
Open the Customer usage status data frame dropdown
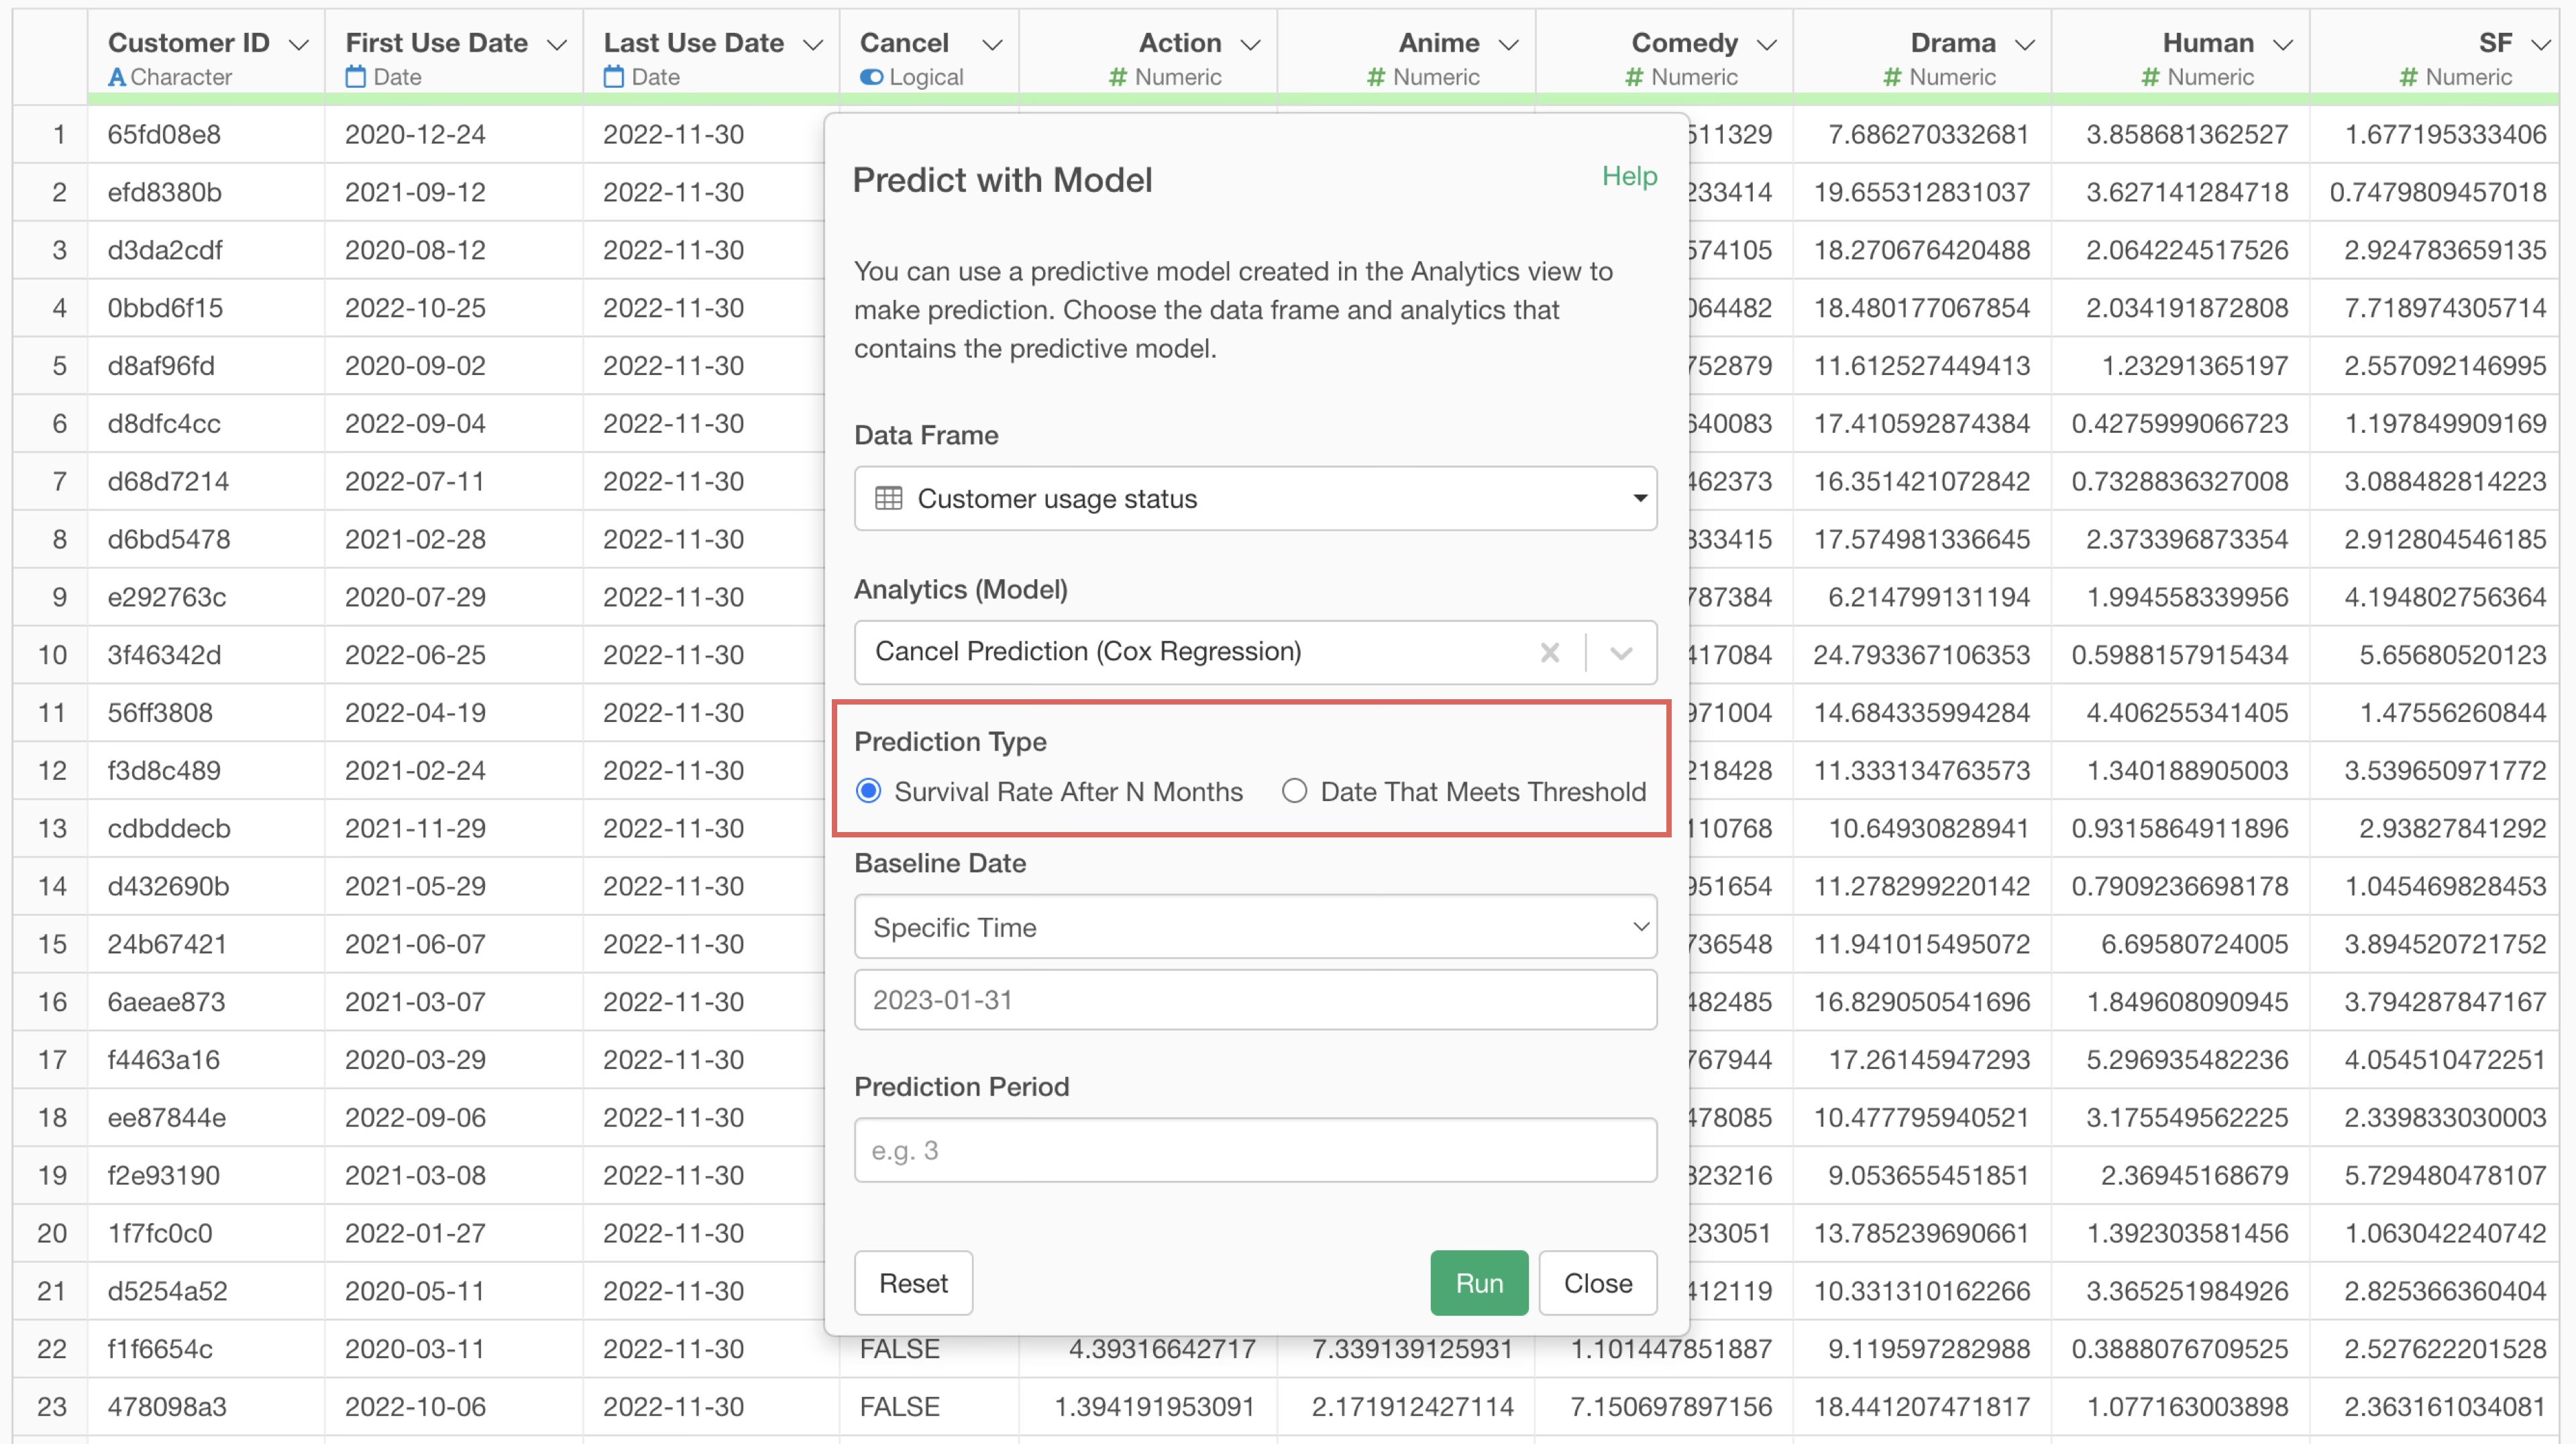coord(1255,498)
